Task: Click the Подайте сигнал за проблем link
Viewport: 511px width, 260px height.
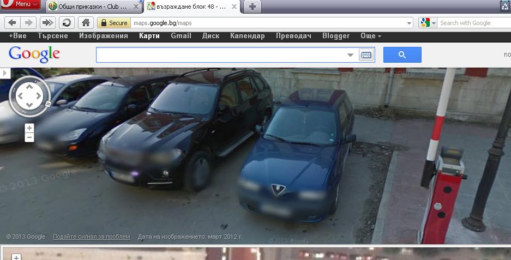Action: pyautogui.click(x=92, y=237)
